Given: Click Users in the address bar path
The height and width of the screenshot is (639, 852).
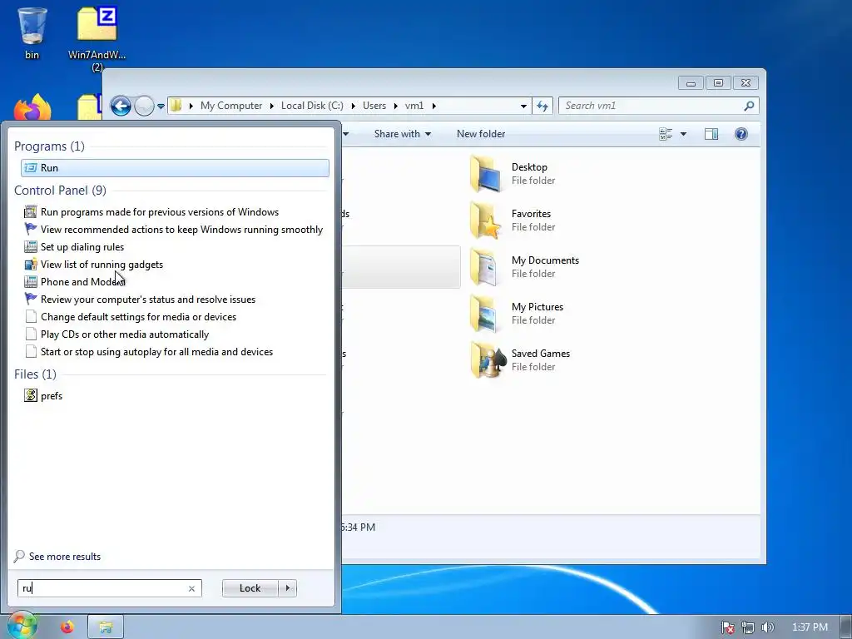Looking at the screenshot, I should point(374,106).
